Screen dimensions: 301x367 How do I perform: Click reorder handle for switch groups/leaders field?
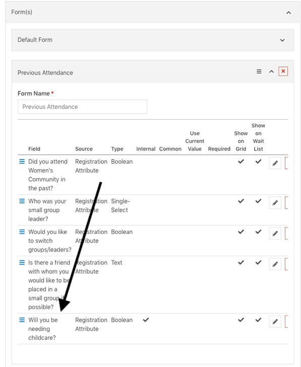click(x=22, y=232)
